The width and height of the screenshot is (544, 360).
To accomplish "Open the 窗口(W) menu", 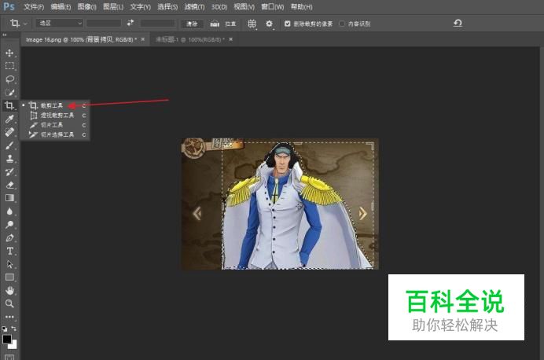I will [x=272, y=6].
